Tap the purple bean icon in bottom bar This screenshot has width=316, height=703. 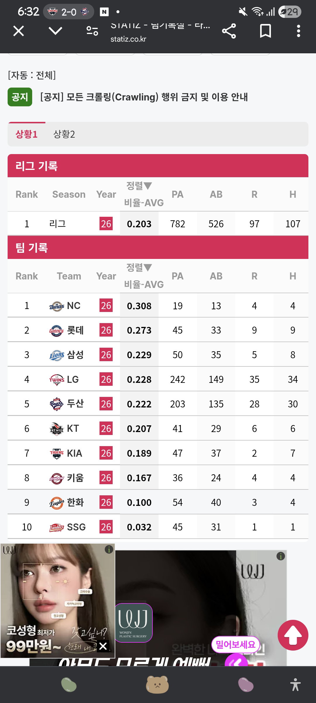[x=246, y=685]
